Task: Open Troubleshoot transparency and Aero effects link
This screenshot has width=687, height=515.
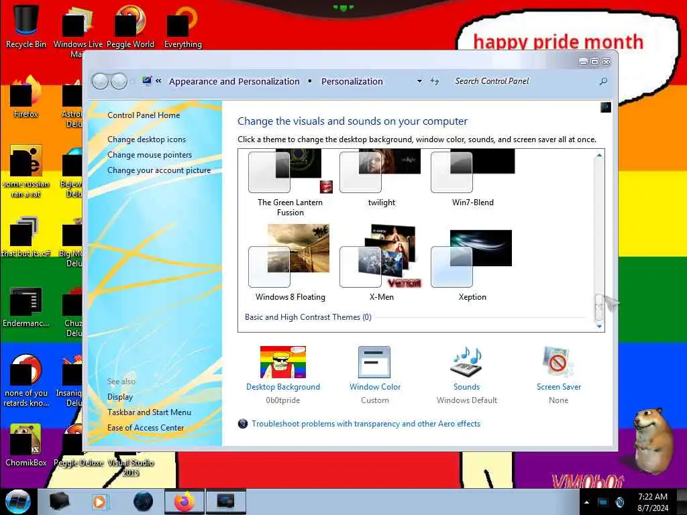Action: coord(366,424)
